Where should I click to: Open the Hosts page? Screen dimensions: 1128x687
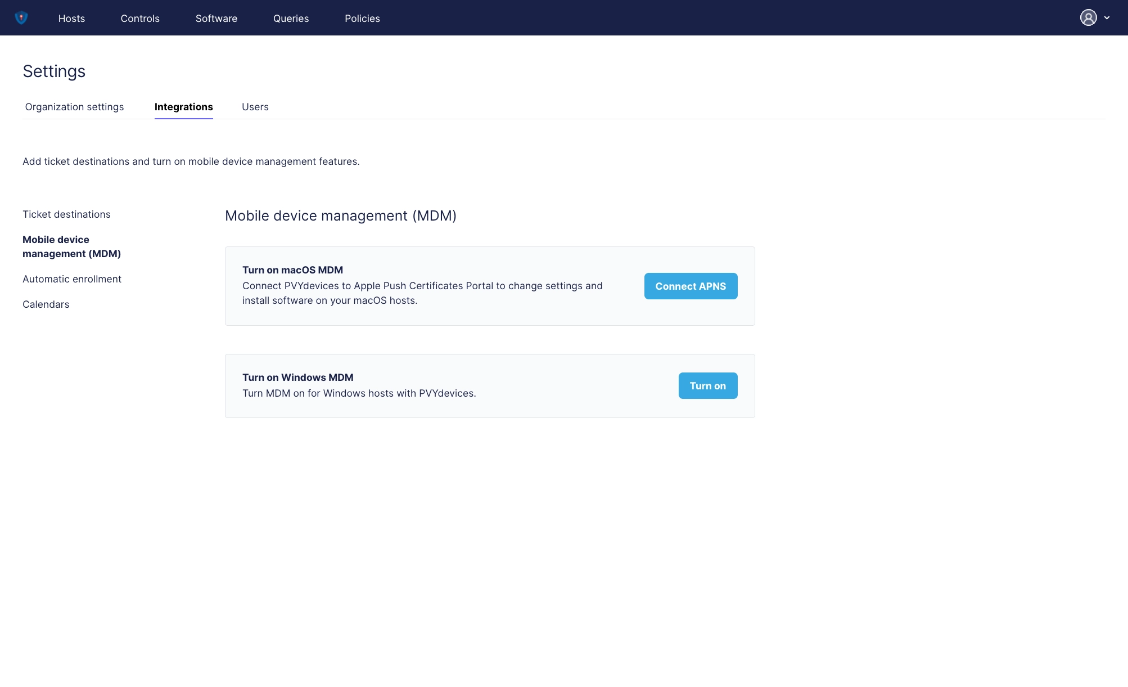pos(71,19)
